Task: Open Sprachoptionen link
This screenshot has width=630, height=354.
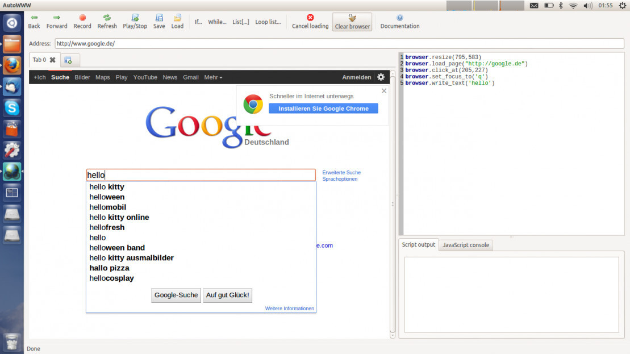Action: point(340,179)
